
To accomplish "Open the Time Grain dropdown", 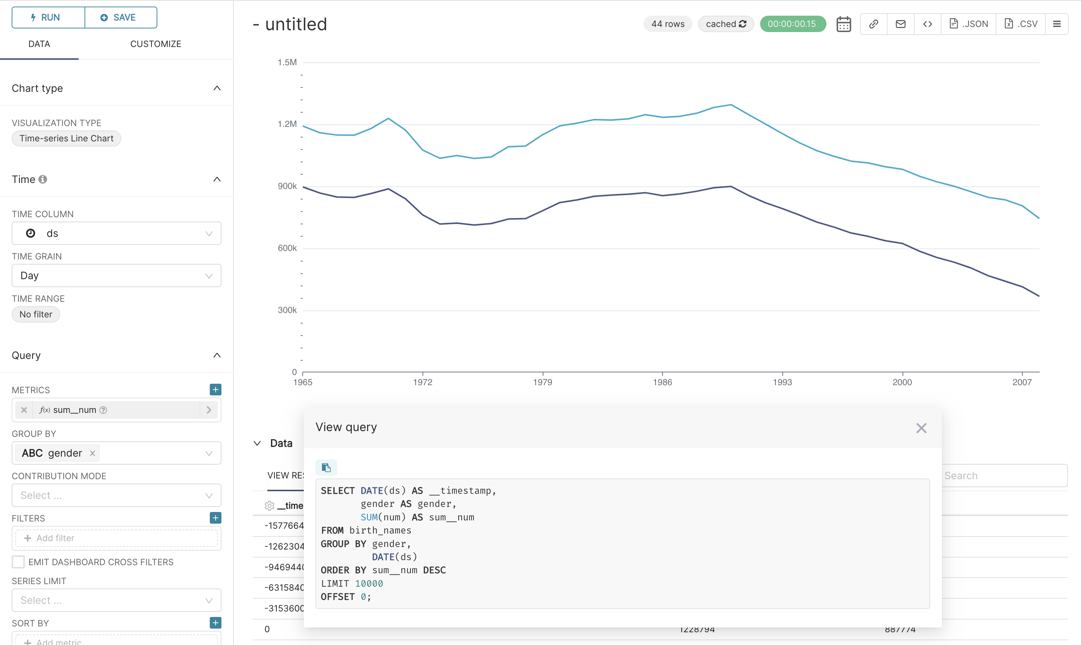I will (x=115, y=275).
